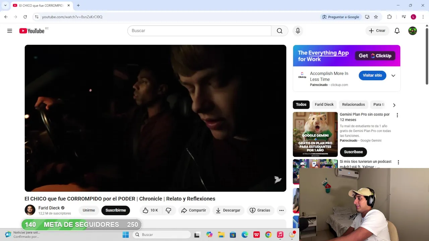
Task: Open 'Si mis tíos tuvieran un podcast' title
Action: pos(365,164)
